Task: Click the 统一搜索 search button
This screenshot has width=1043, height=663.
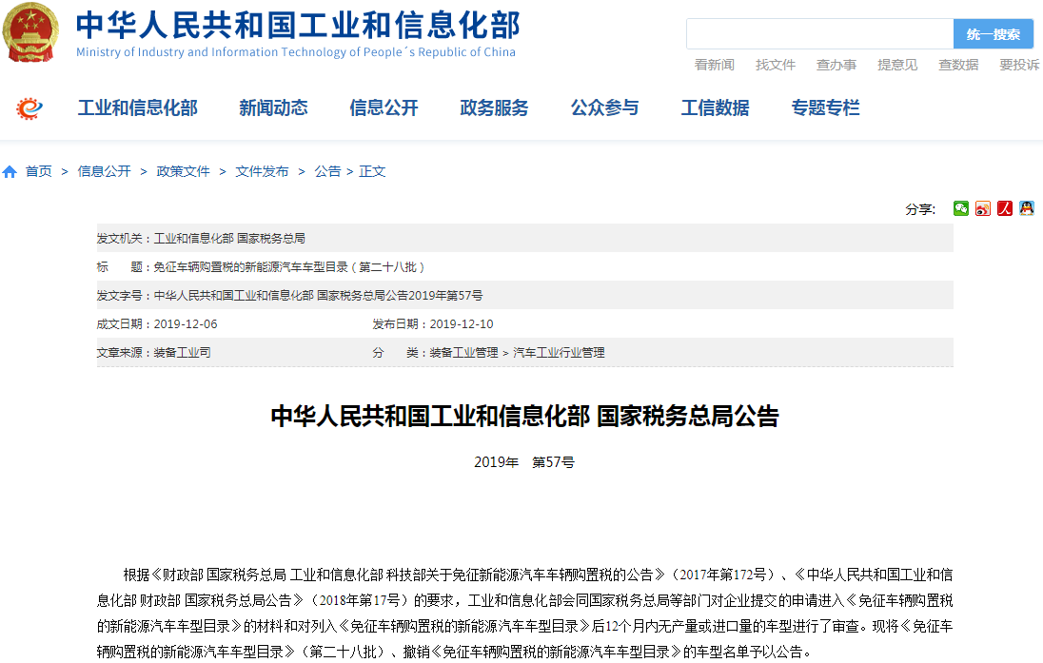Action: pos(994,34)
